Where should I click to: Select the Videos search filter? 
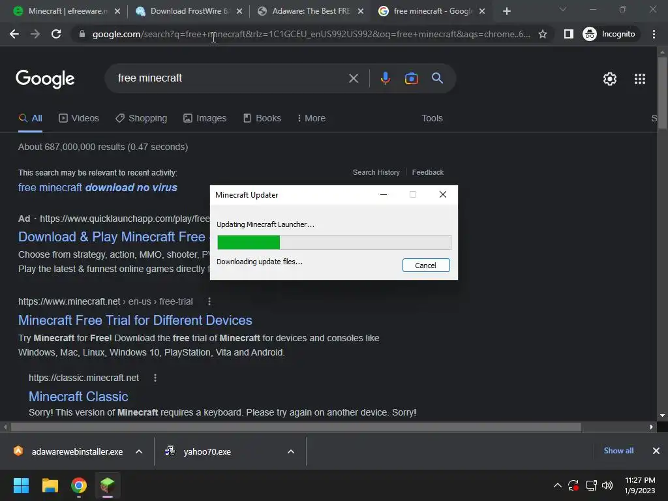click(x=79, y=119)
